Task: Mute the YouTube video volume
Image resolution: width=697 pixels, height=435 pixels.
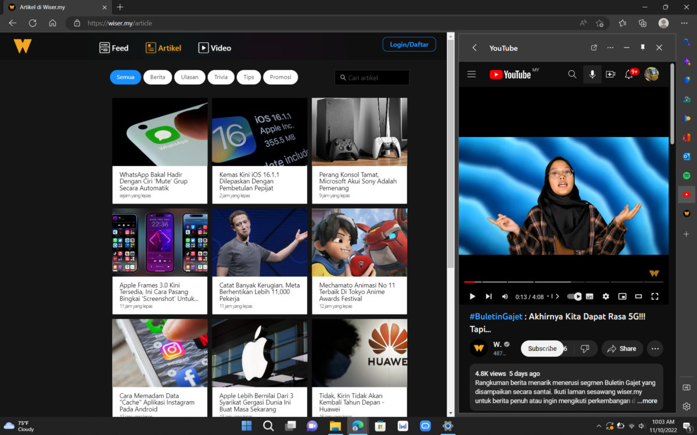Action: pyautogui.click(x=505, y=296)
